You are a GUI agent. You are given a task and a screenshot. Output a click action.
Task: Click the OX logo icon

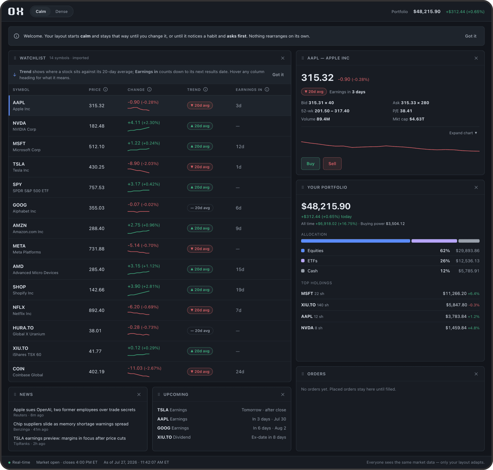tap(16, 11)
